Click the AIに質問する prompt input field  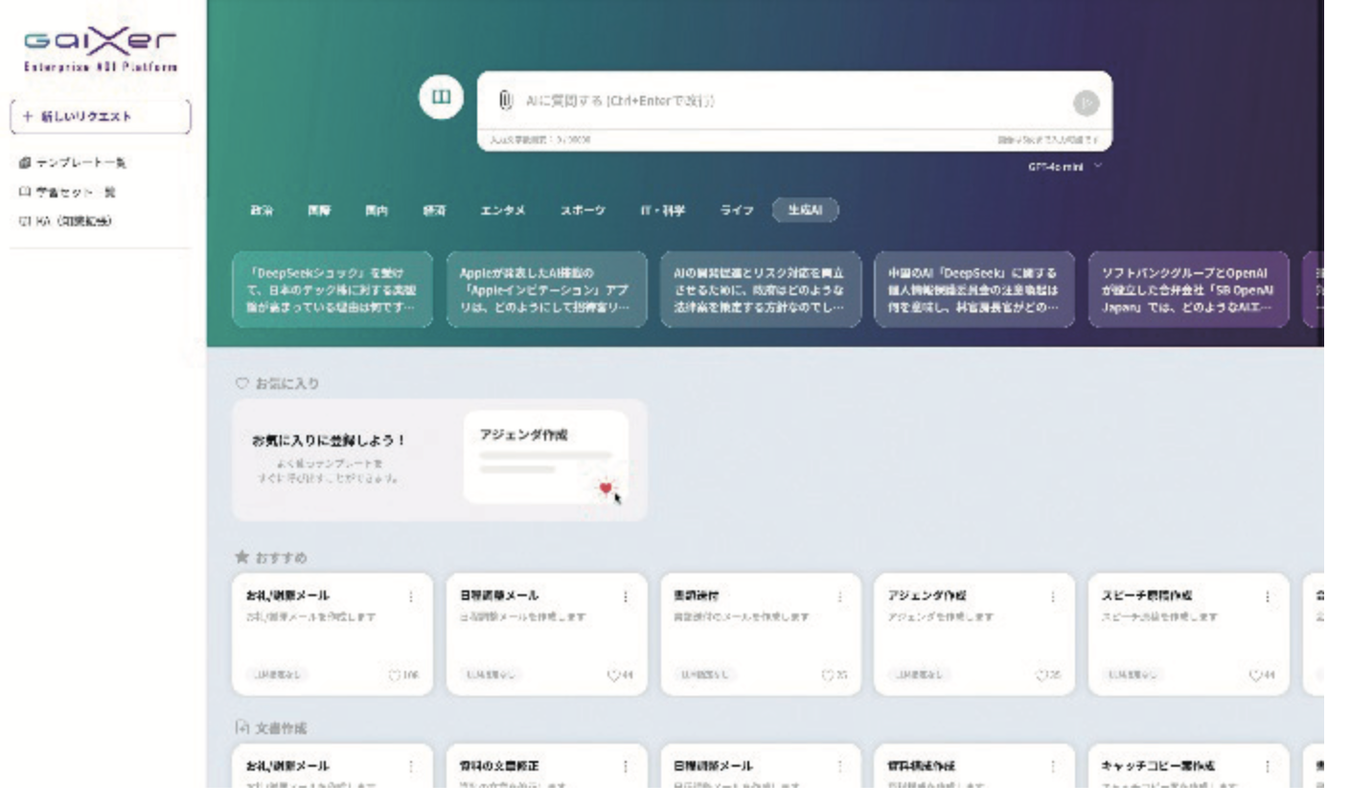pyautogui.click(x=786, y=101)
